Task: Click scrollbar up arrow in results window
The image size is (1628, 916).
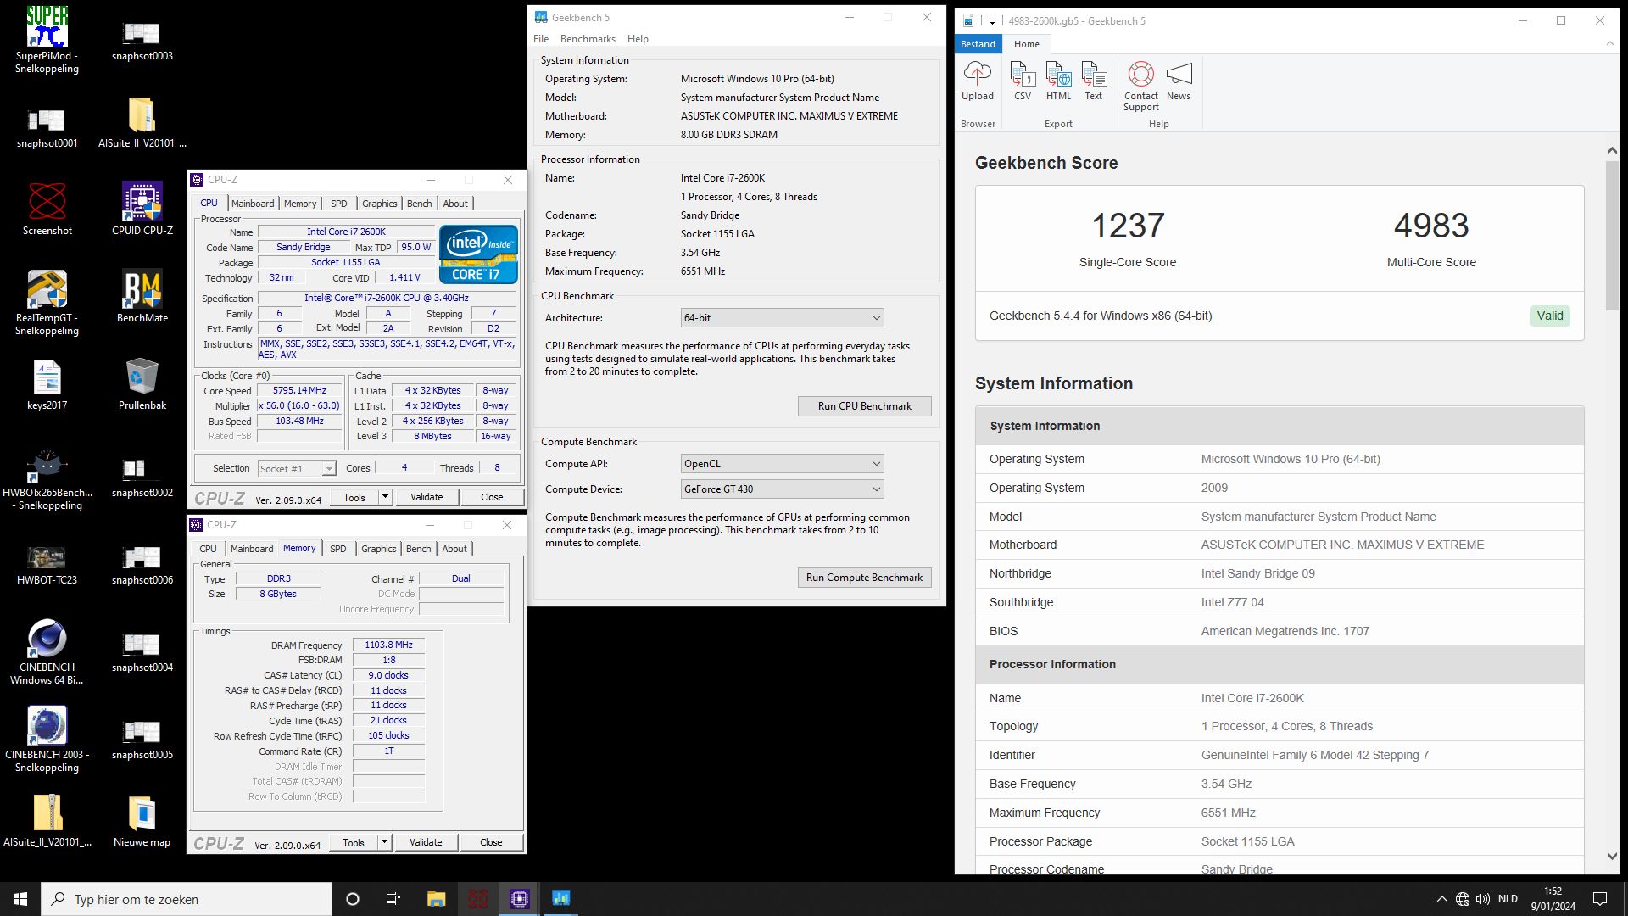Action: [x=1612, y=151]
